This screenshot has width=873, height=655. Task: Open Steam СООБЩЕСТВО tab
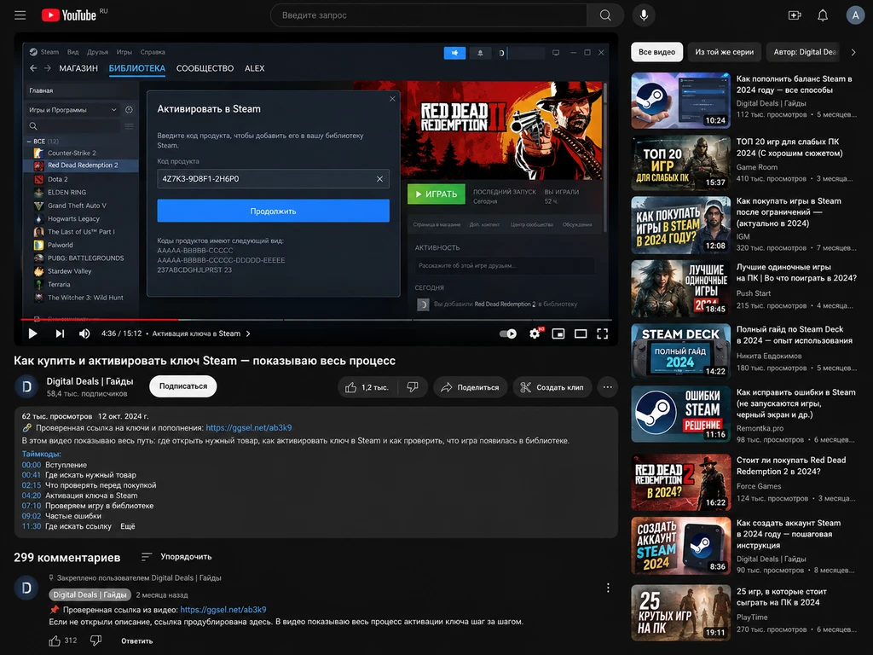[x=205, y=68]
